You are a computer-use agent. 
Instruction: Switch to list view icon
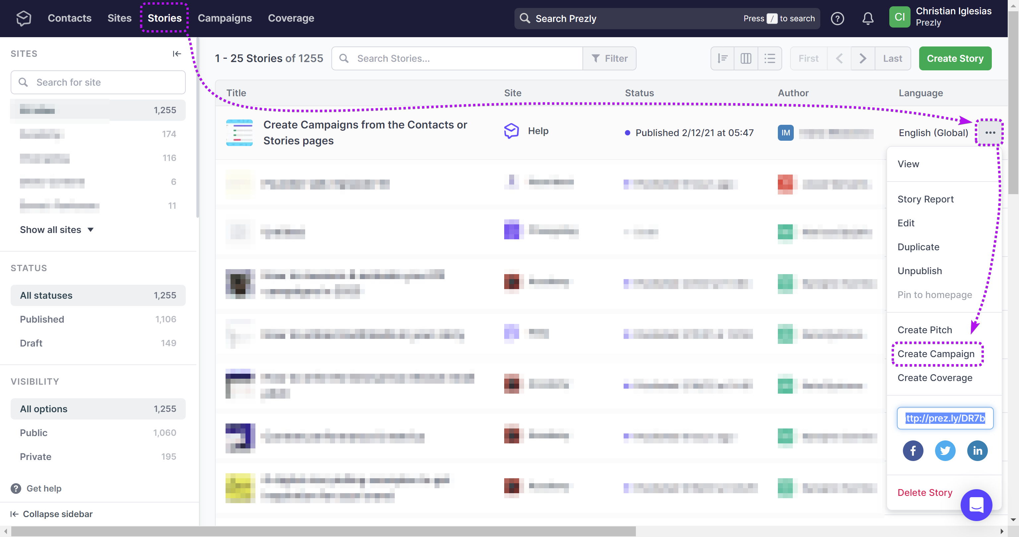tap(770, 58)
